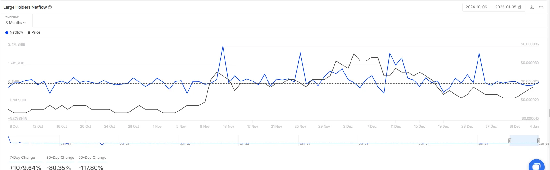
Task: Click the copy link icon
Action: 541,7
